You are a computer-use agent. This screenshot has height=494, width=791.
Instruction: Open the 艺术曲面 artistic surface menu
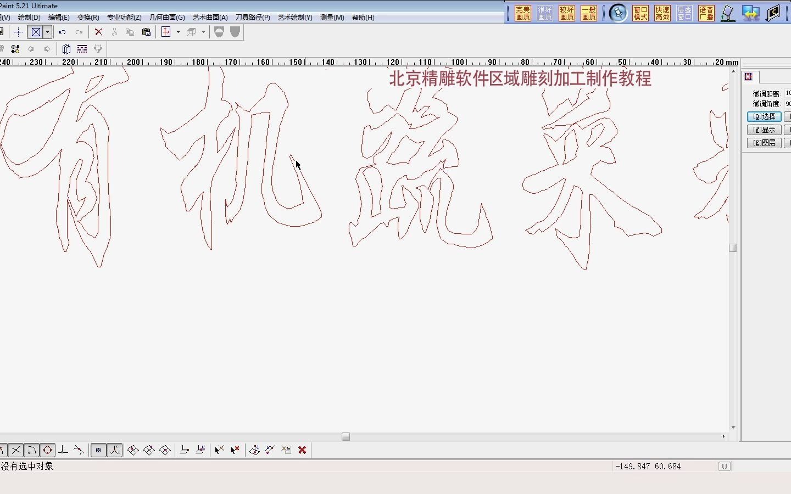pos(210,17)
